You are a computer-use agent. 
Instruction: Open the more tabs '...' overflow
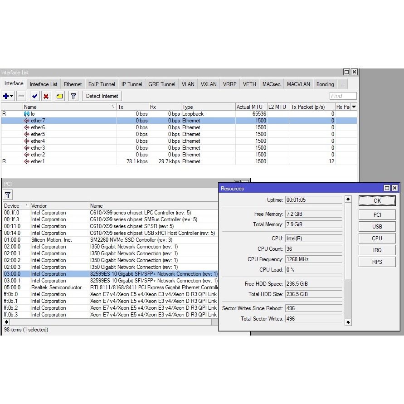click(342, 84)
